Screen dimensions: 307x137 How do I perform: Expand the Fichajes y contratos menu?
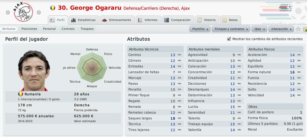click(231, 29)
